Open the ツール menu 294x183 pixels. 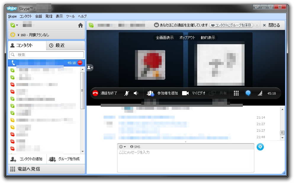(70, 16)
